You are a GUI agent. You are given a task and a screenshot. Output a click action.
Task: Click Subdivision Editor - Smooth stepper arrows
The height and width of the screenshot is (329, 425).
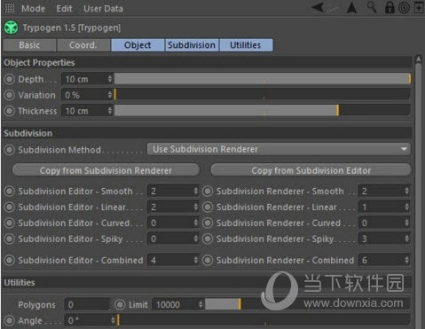click(x=195, y=191)
